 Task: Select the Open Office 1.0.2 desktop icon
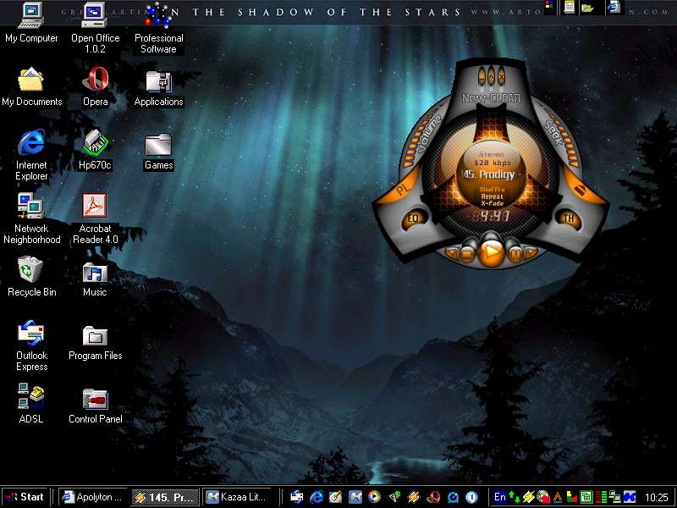pos(95,15)
